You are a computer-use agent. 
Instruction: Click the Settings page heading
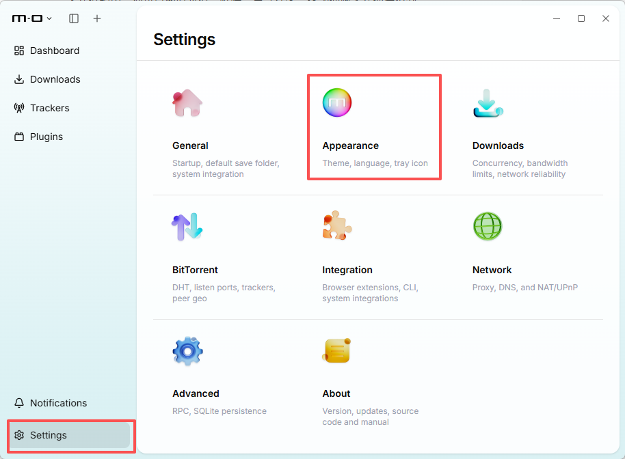tap(184, 40)
